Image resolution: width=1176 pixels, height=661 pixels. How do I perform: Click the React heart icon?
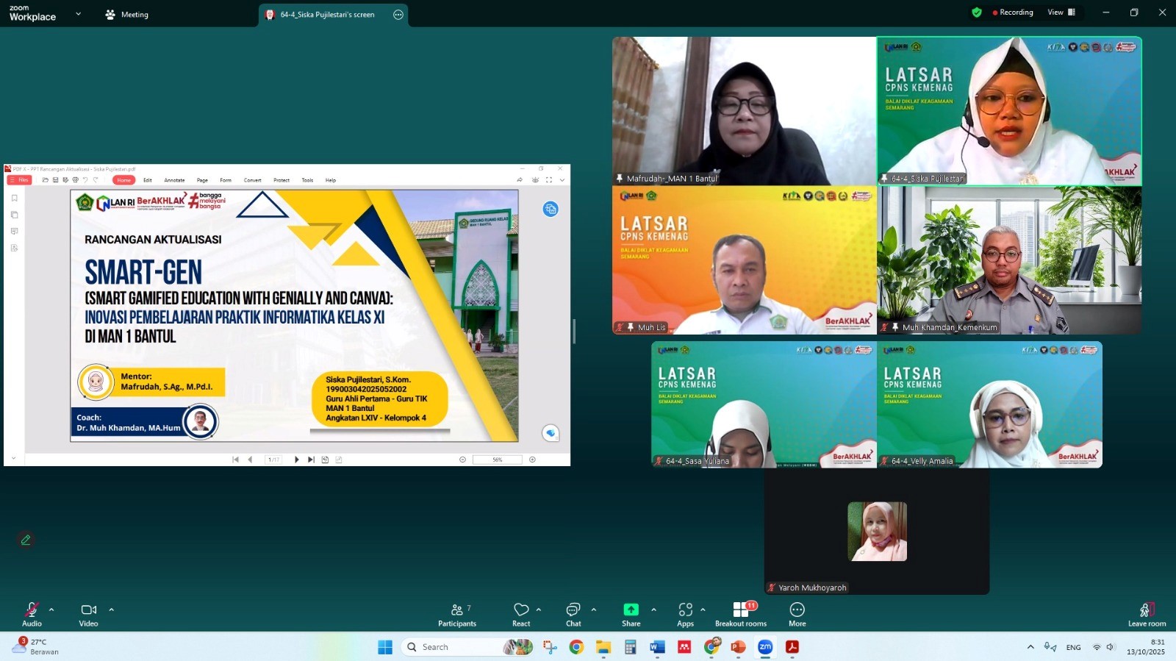click(x=521, y=610)
